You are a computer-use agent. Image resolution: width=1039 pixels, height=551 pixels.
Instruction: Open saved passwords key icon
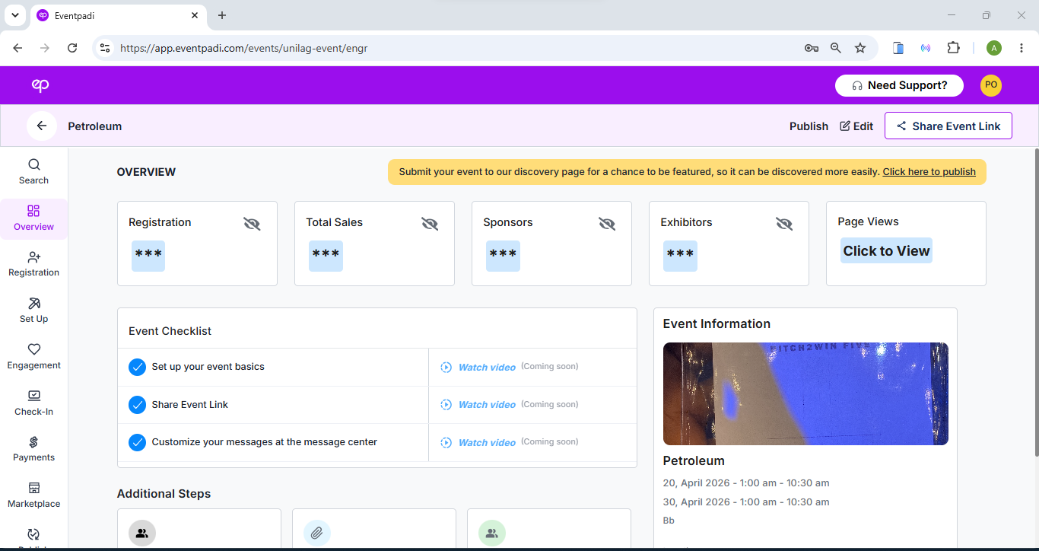click(812, 48)
